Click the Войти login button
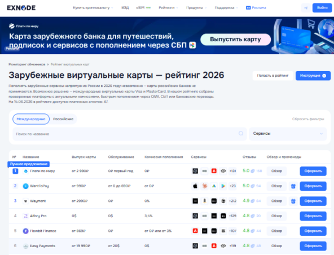 [322, 8]
